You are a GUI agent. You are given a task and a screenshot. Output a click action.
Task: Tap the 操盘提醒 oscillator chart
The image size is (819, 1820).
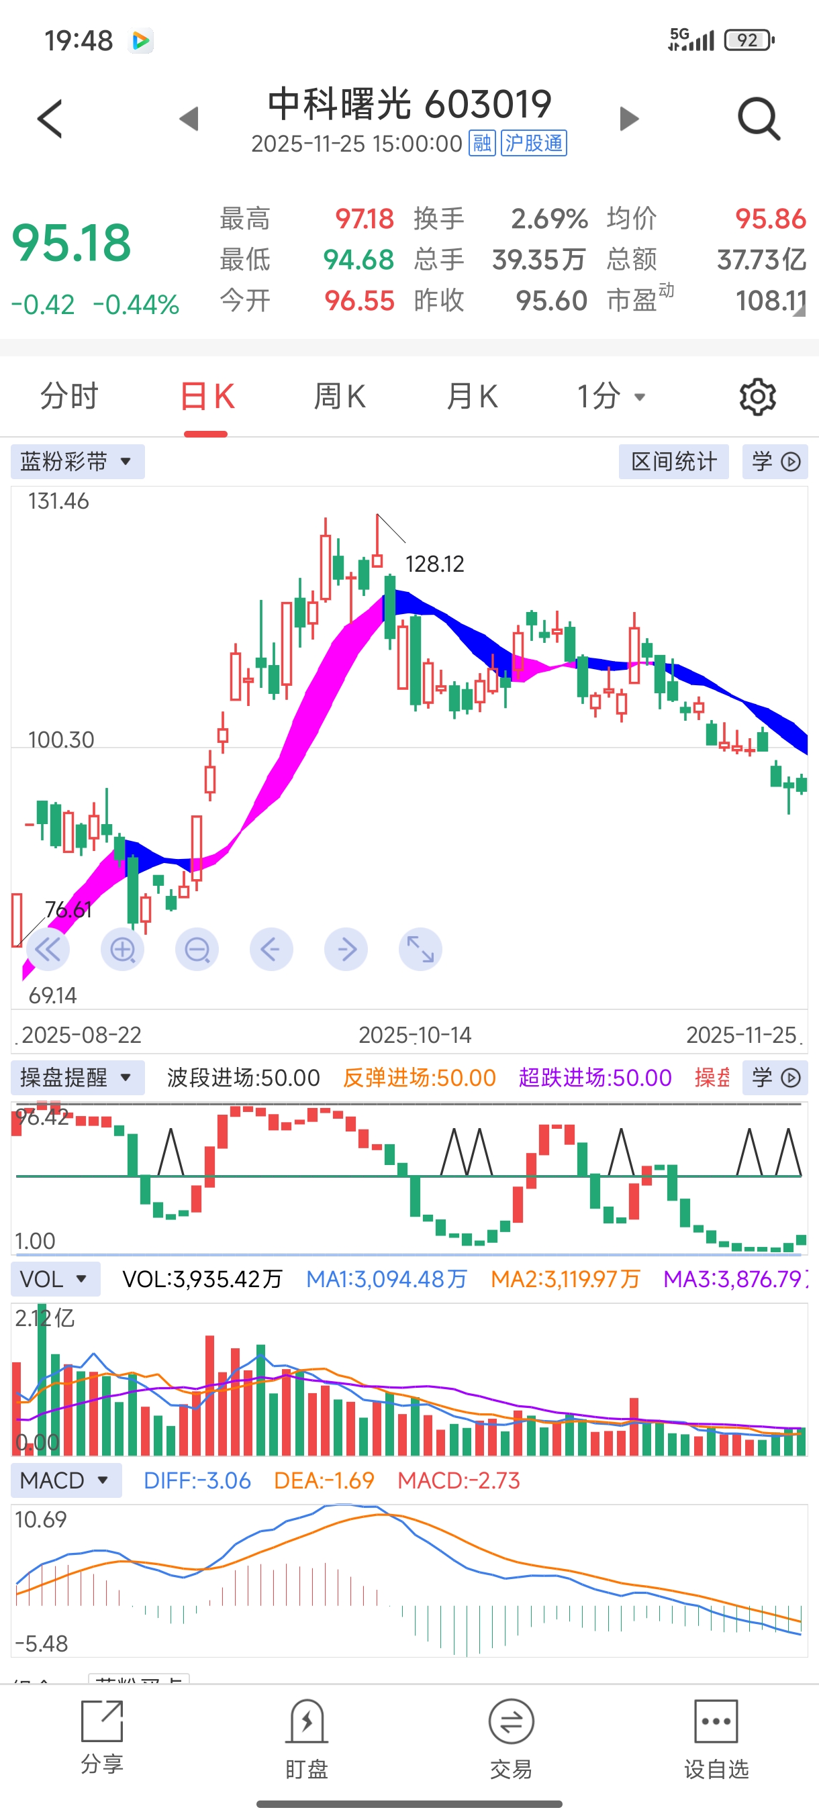click(x=409, y=1178)
